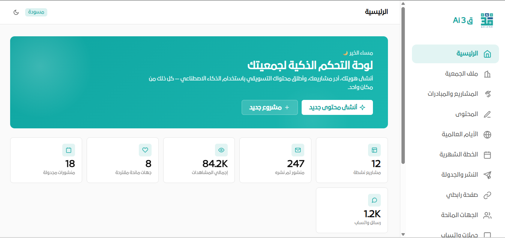Image resolution: width=505 pixels, height=238 pixels.
Task: Open ملف الجمعية in the sidebar
Action: pos(455,74)
